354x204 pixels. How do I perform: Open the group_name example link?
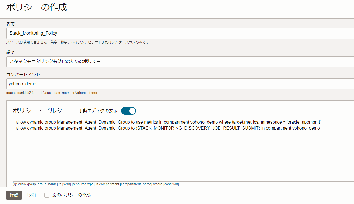click(x=47, y=184)
